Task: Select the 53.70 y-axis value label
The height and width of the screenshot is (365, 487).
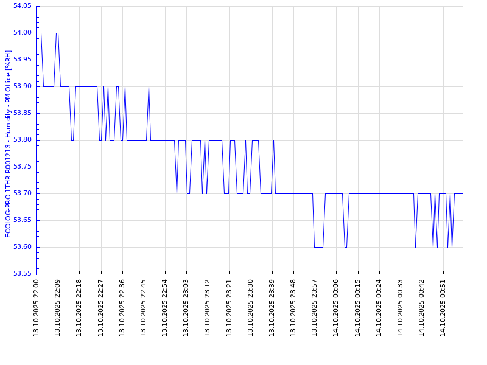Action: point(23,193)
